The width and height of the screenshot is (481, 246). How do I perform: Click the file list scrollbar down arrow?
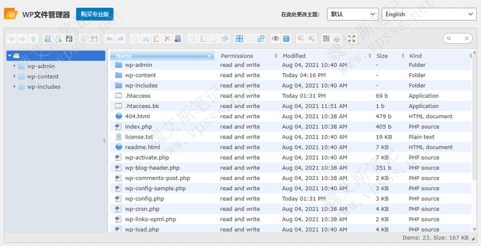pos(474,229)
